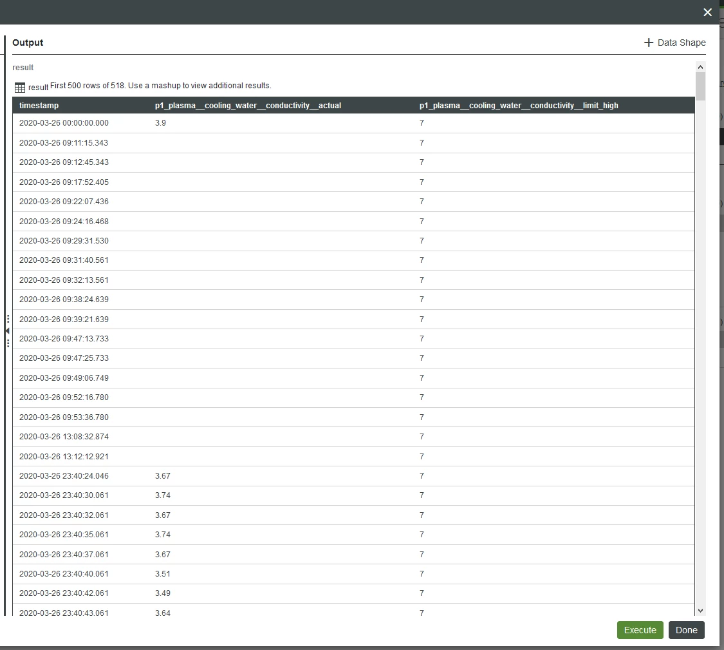Screen dimensions: 724x650
Task: Click actual value 3.64 cell
Action: pos(163,613)
